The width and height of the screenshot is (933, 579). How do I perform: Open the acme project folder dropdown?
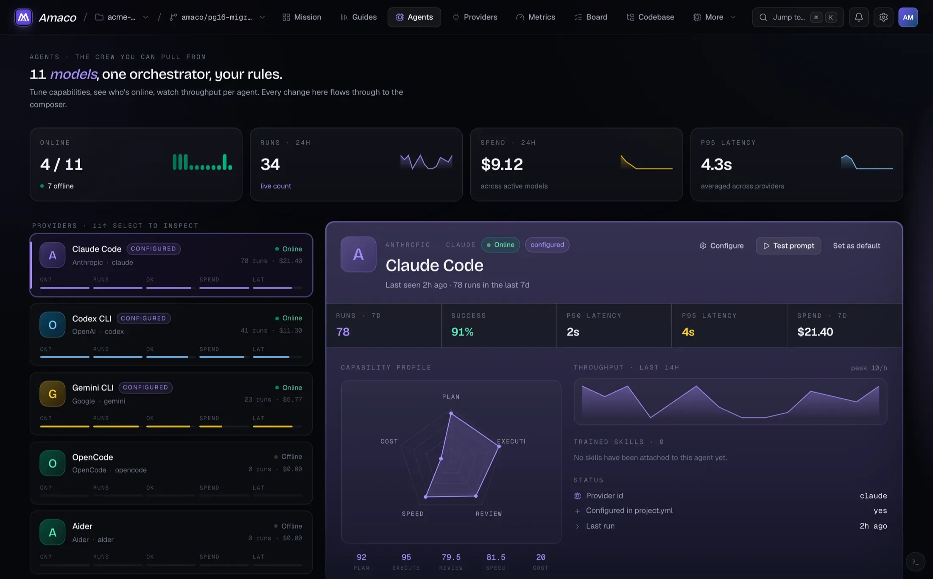point(122,17)
